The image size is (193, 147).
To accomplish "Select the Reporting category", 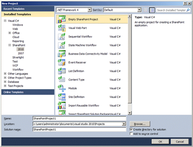I will 18,41.
